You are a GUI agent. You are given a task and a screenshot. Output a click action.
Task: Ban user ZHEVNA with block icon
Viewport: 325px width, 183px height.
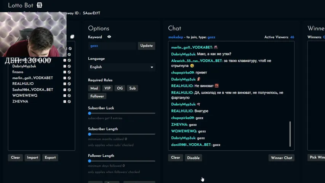(x=69, y=101)
